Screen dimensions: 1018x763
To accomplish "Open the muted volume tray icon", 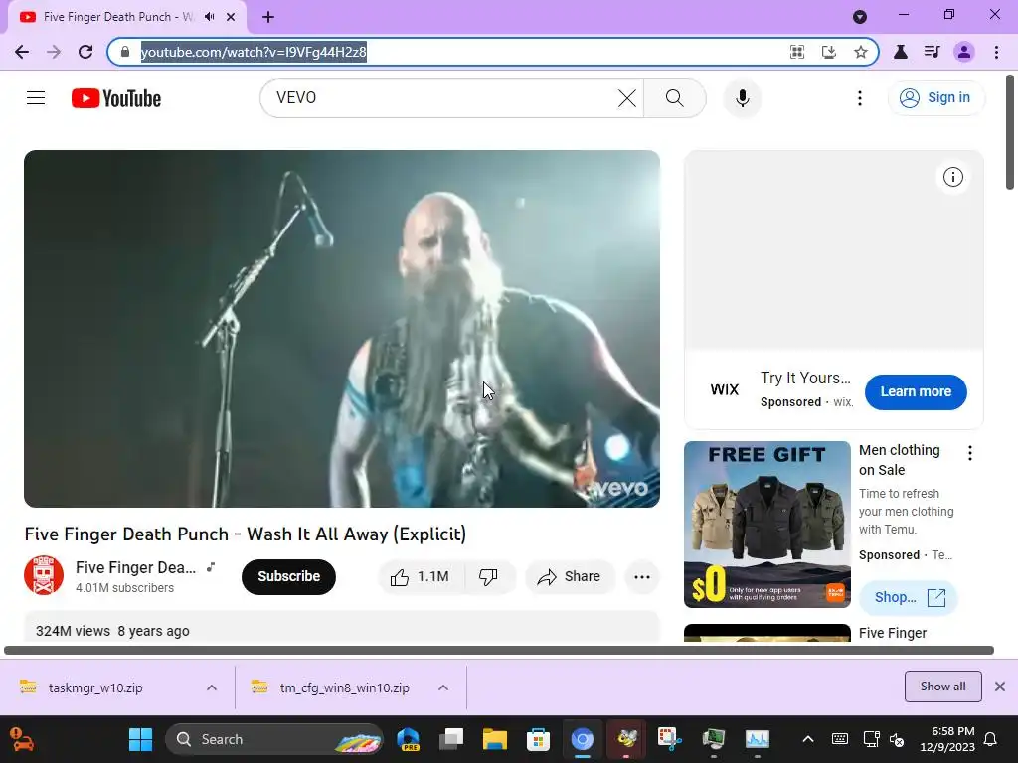I will tap(897, 739).
